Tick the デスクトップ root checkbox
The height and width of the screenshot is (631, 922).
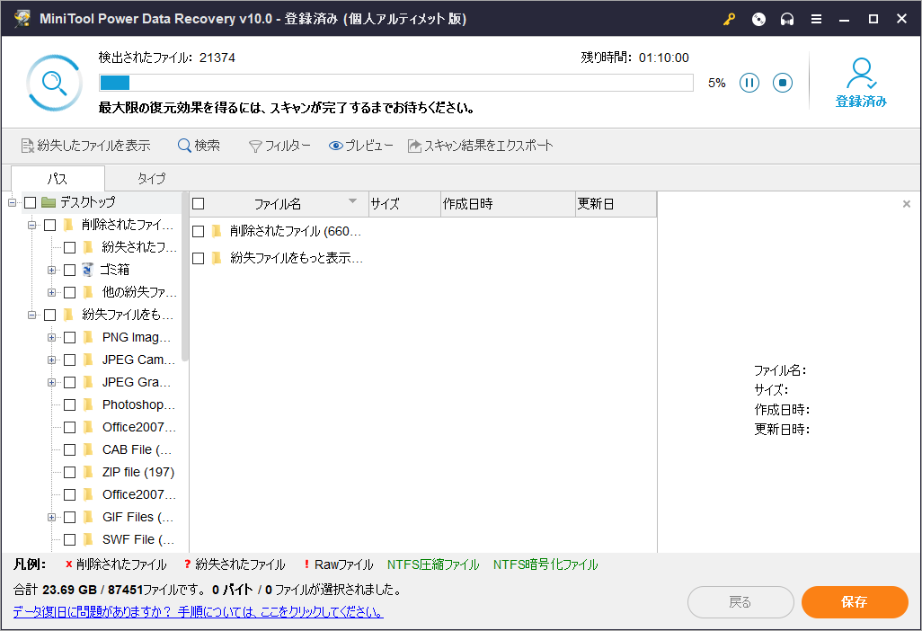(x=31, y=202)
